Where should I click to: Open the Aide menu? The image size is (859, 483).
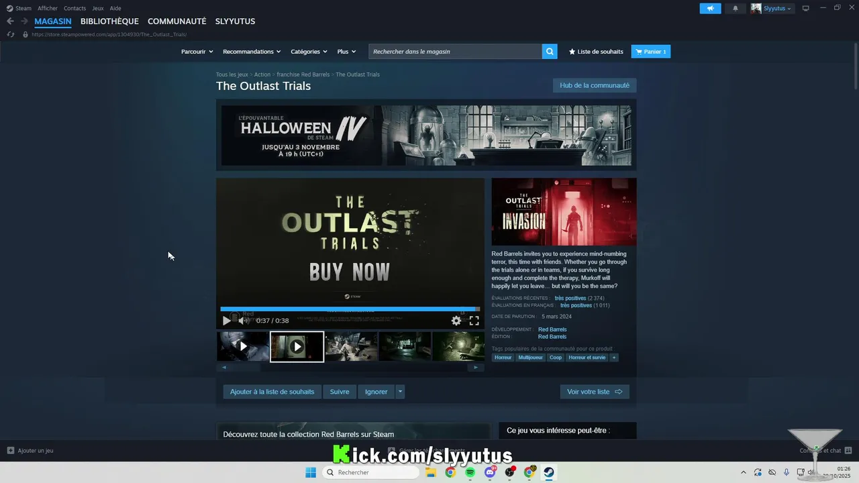point(115,8)
